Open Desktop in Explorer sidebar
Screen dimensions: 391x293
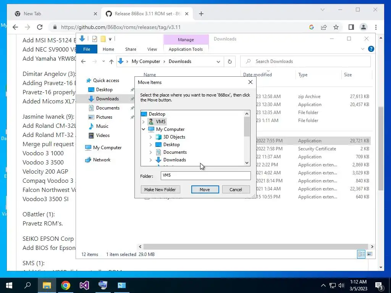(101, 89)
